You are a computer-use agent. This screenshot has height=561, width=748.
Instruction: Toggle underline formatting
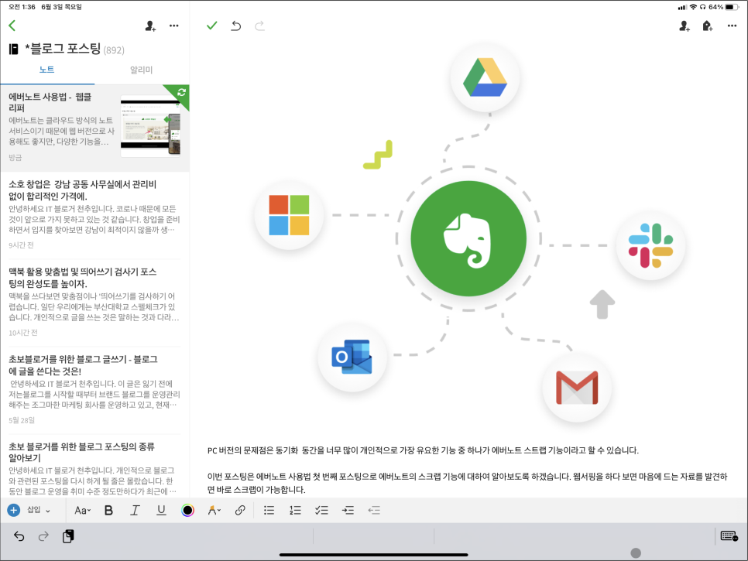(x=161, y=511)
